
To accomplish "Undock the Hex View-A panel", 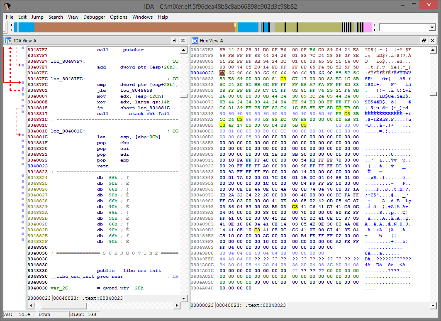I will pos(424,41).
